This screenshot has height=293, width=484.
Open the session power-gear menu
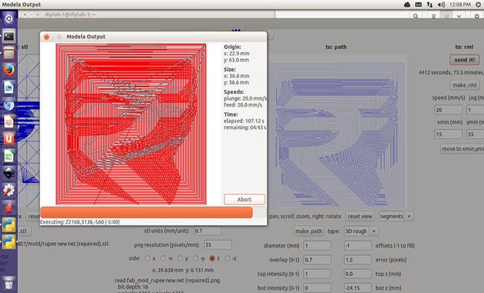point(478,5)
